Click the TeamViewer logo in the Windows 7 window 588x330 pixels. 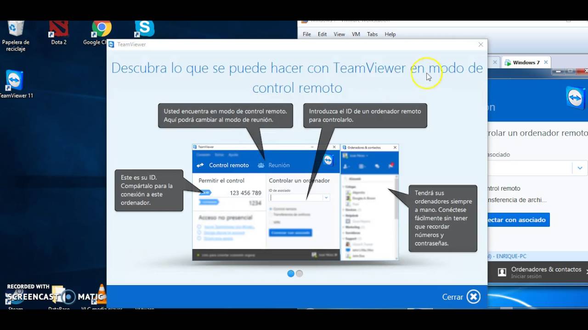[576, 98]
